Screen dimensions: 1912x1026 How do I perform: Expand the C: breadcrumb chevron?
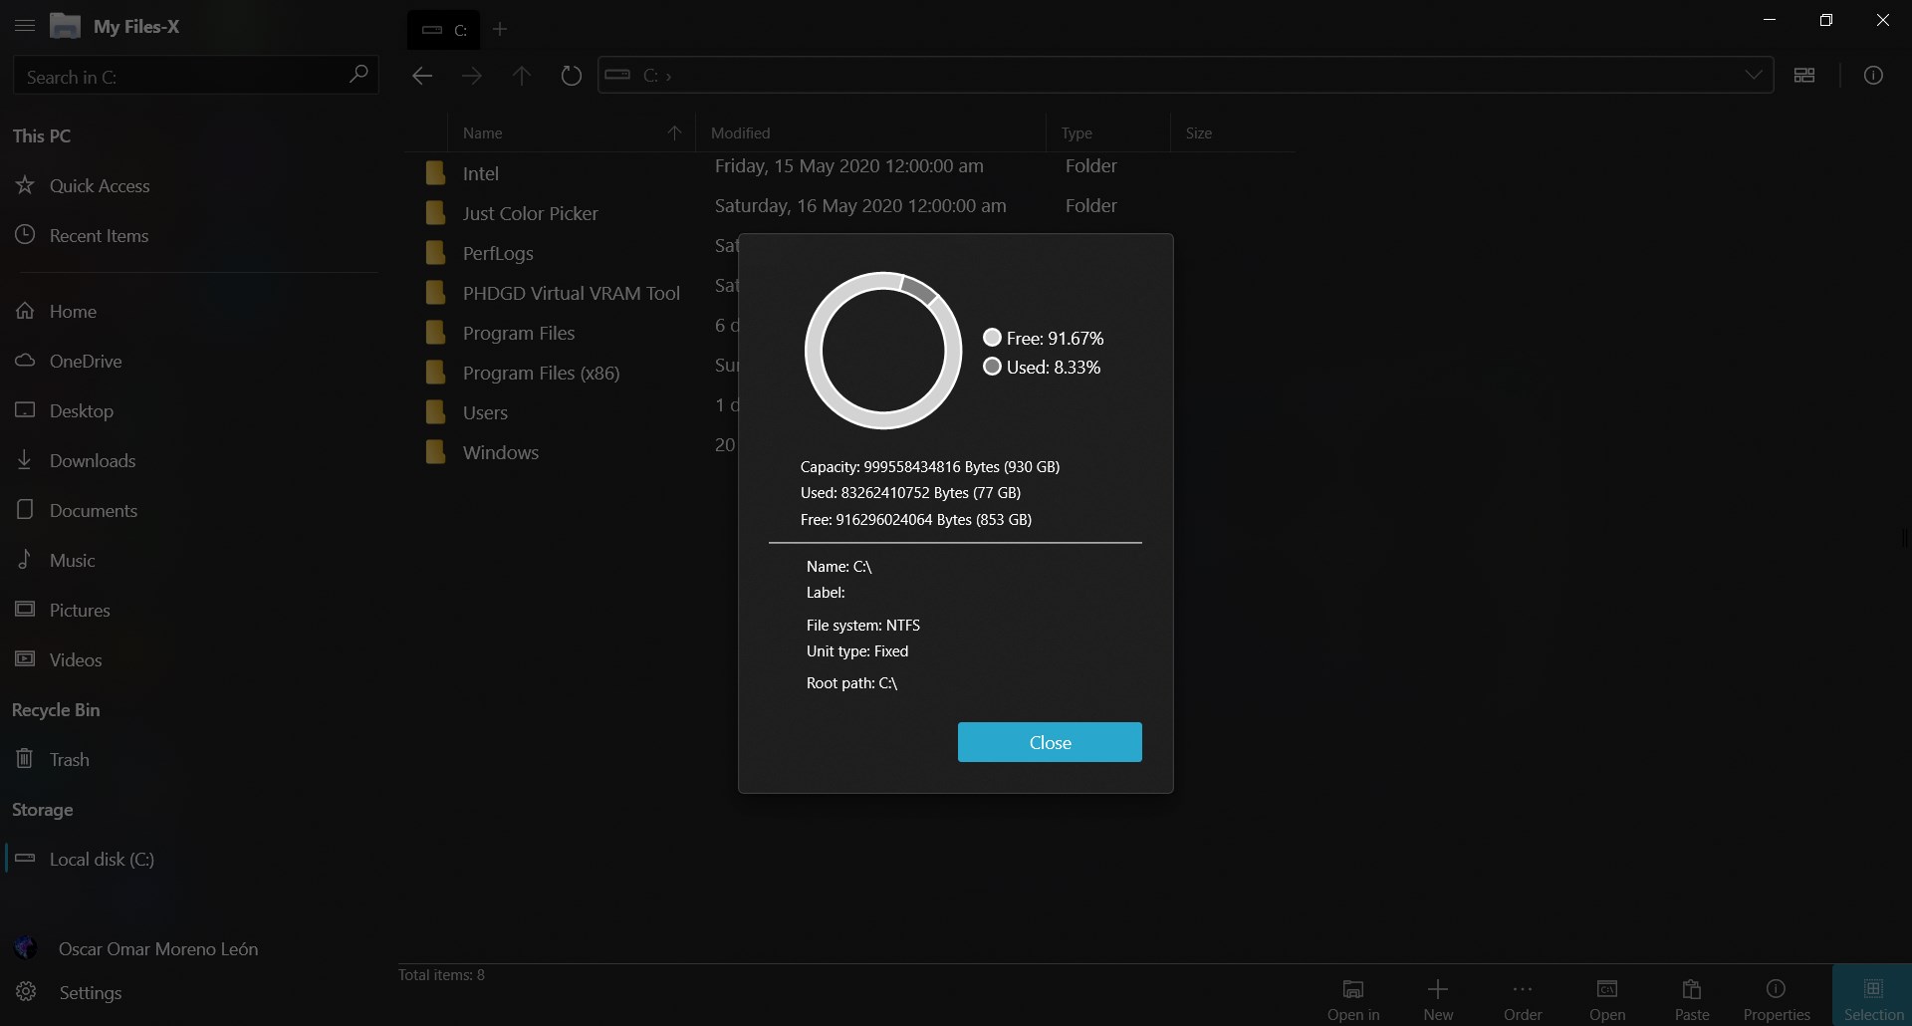tap(667, 75)
